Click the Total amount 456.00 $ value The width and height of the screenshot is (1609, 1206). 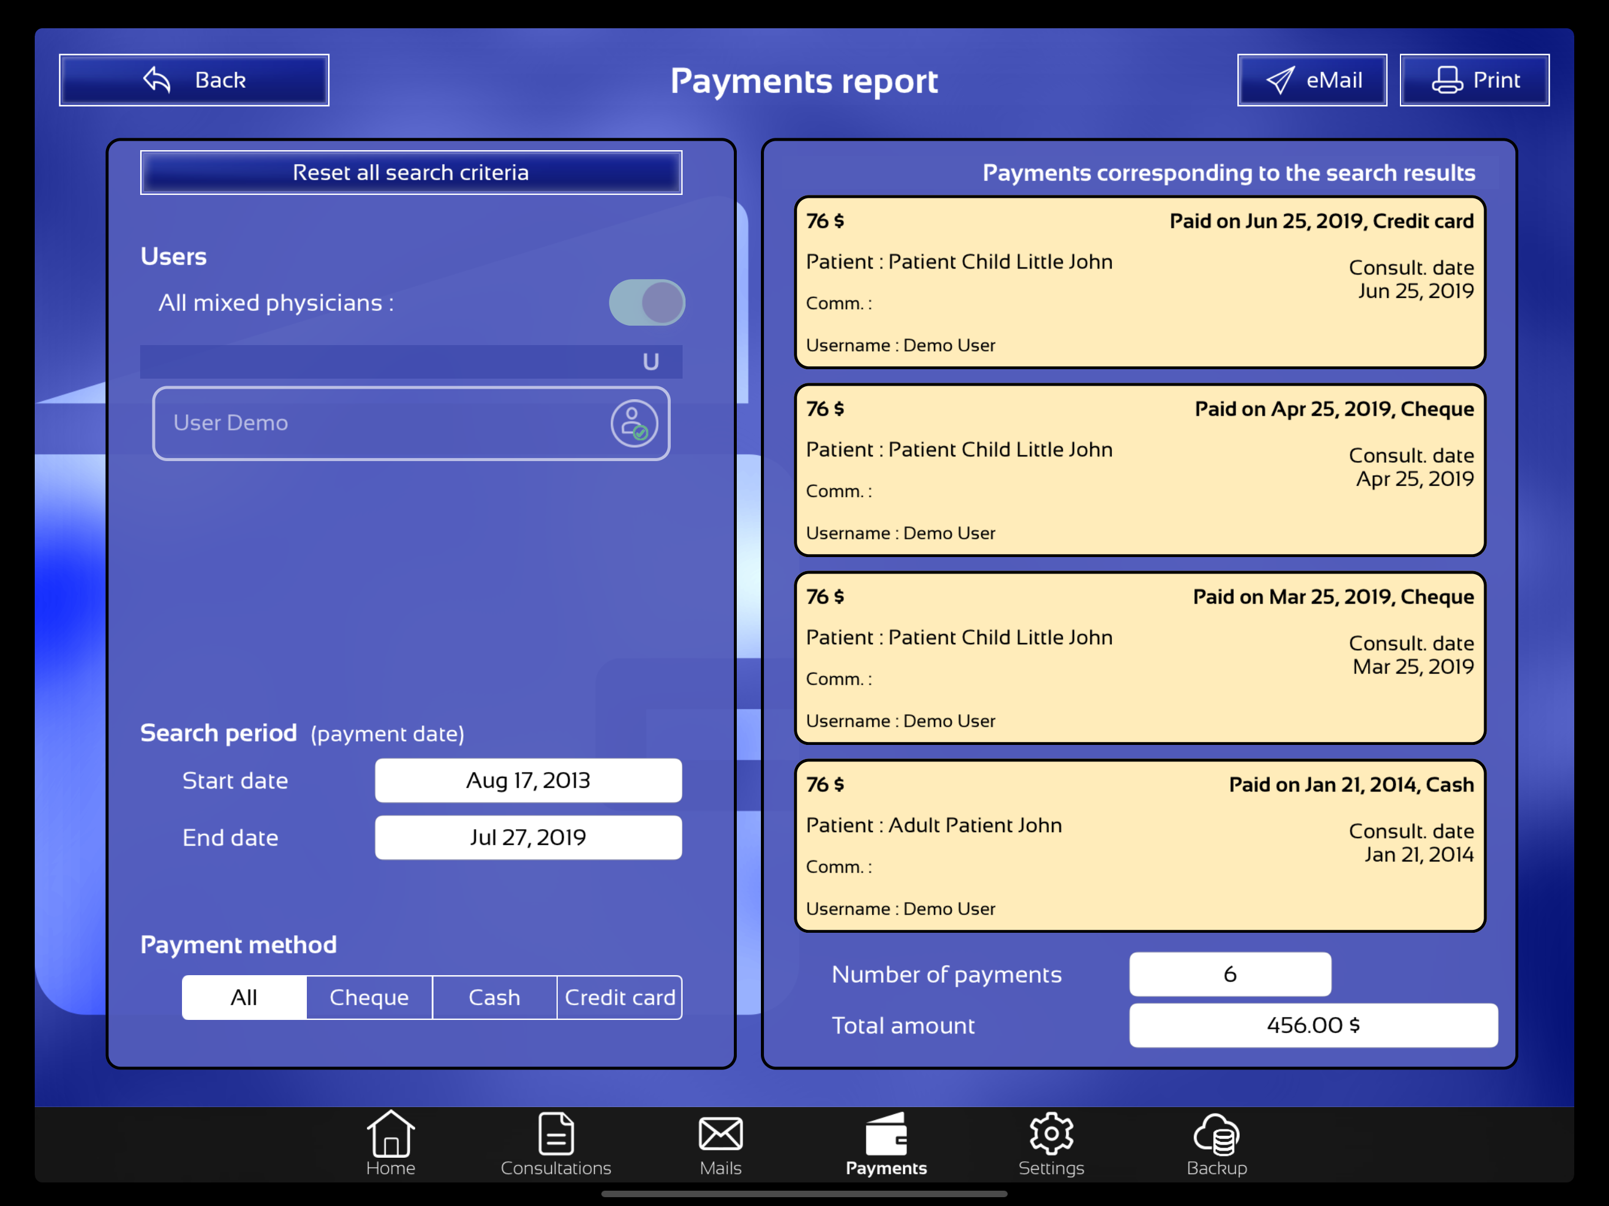[1313, 1025]
